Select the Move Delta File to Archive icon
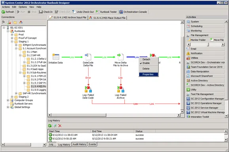Screen dimensions: 229x152 pyautogui.click(x=121, y=57)
